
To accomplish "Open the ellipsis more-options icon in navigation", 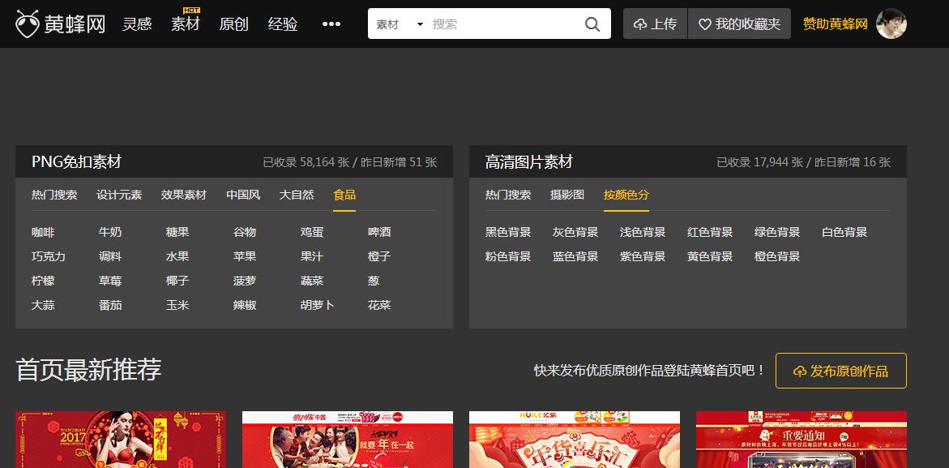I will 331,24.
